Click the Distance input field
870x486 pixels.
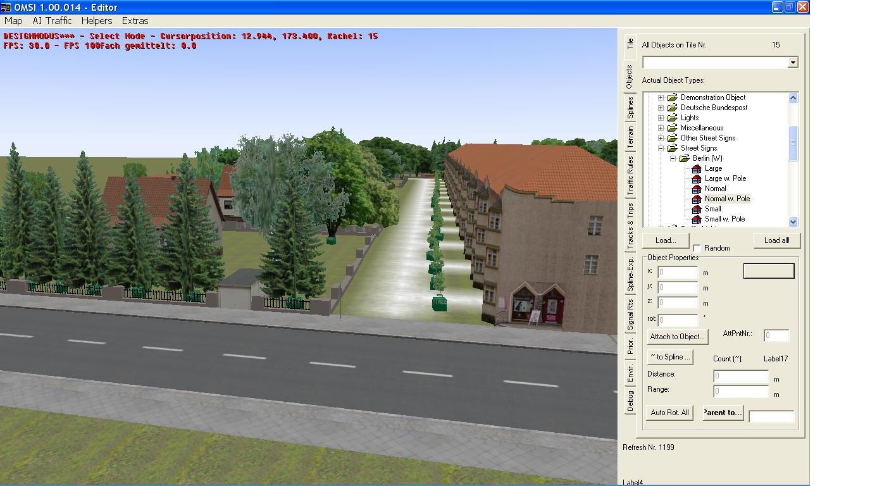(740, 376)
